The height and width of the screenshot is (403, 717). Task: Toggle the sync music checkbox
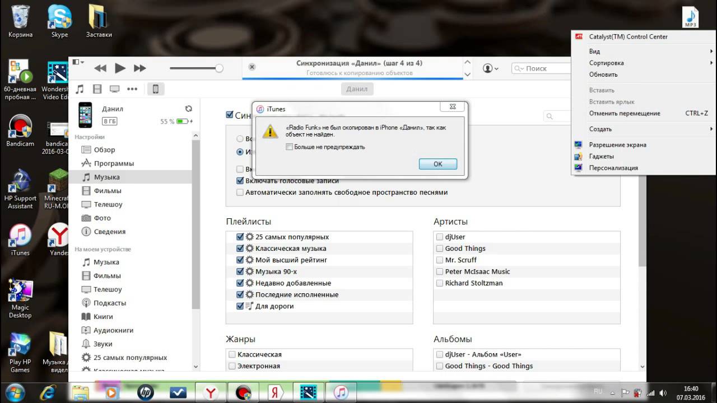click(229, 115)
